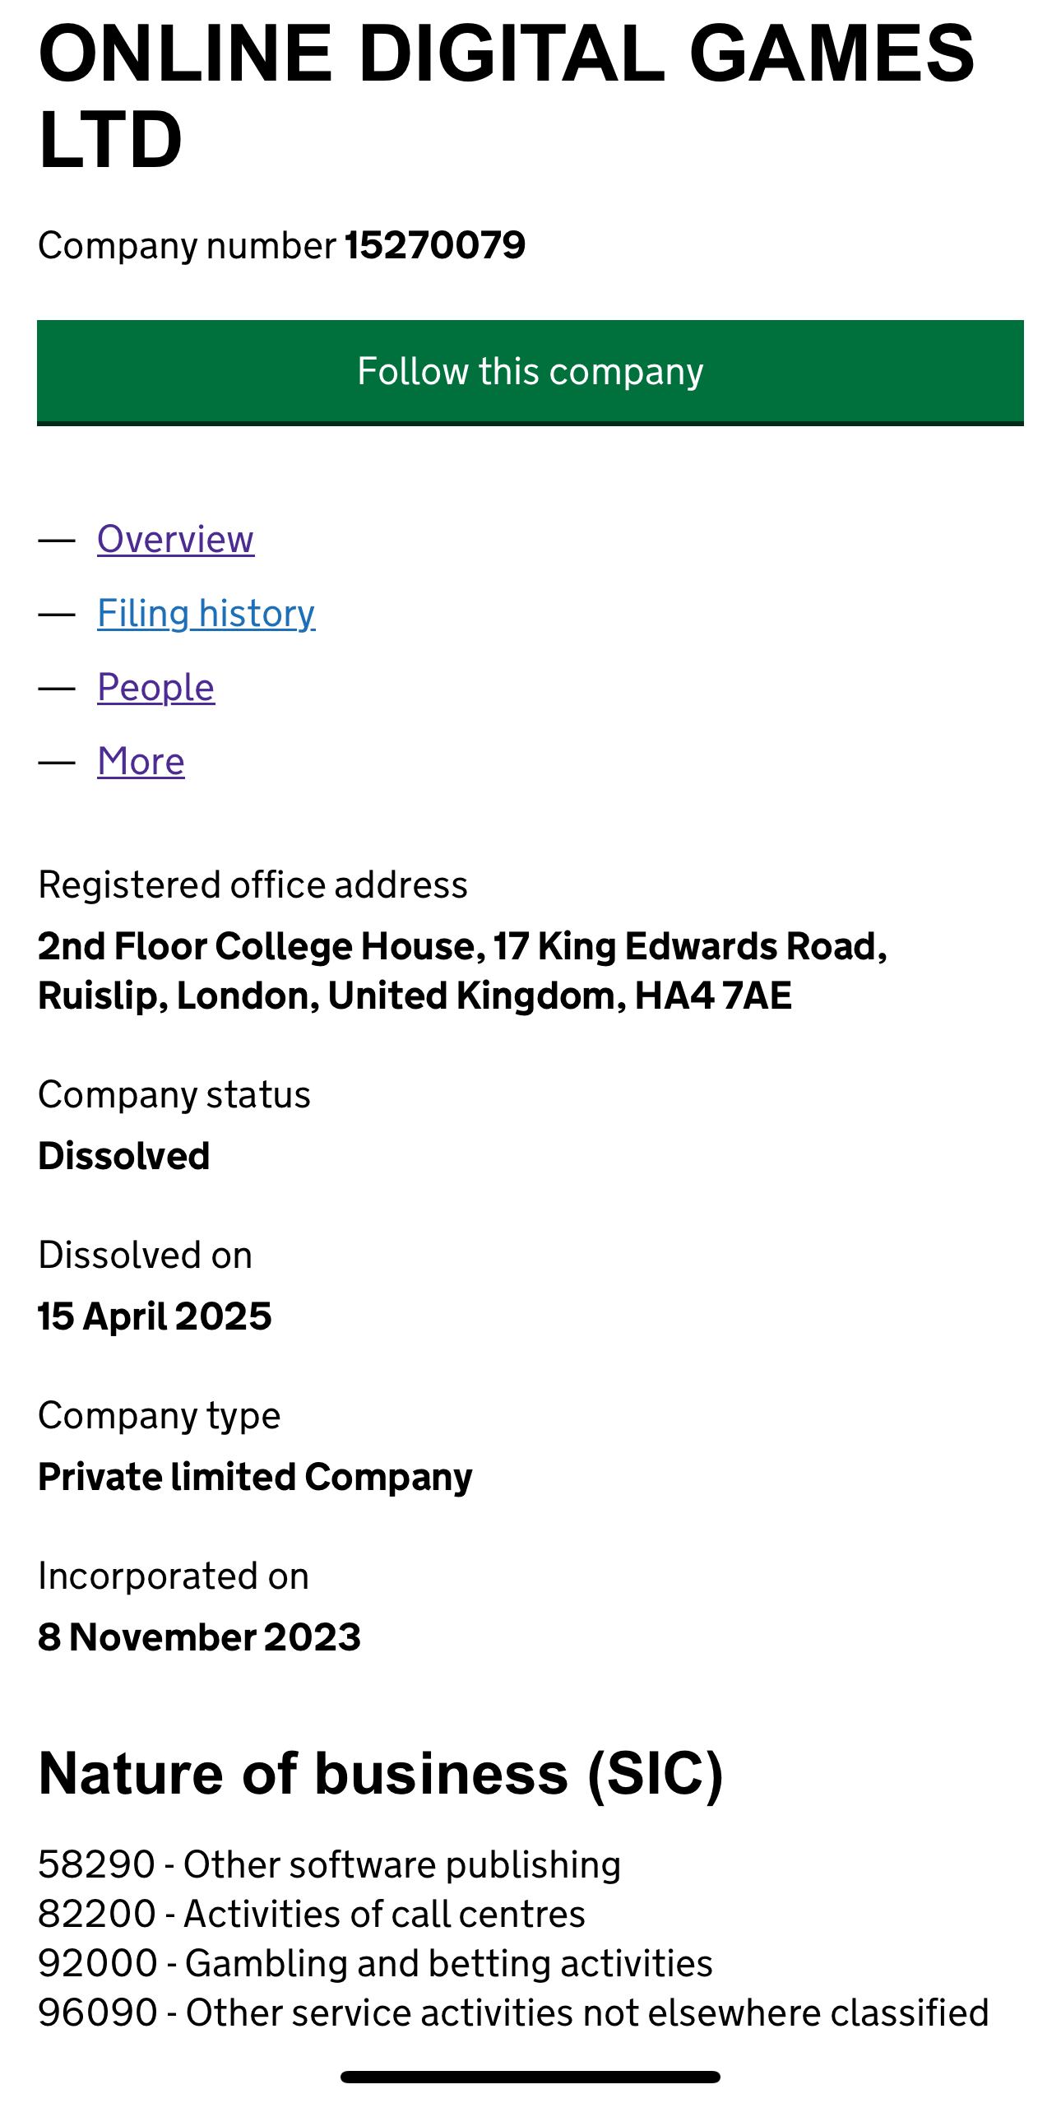Select company number 15270079

click(434, 245)
